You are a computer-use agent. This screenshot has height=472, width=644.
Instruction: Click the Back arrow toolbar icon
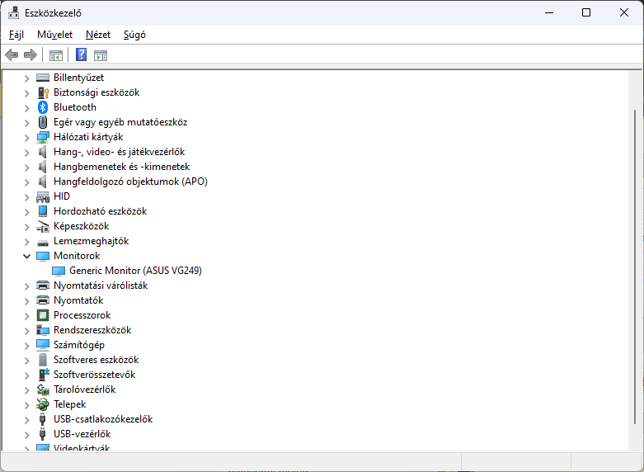(12, 54)
